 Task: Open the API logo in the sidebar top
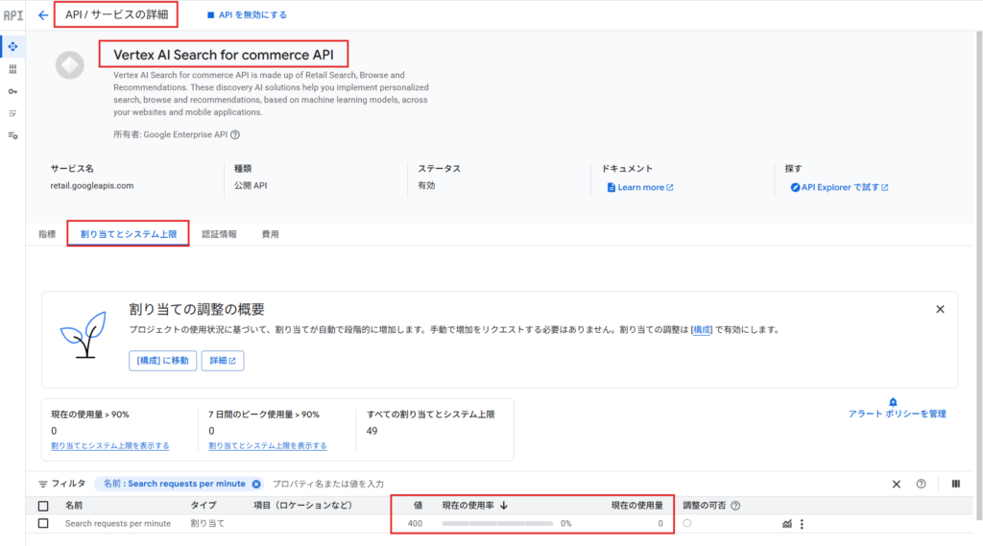tap(13, 15)
